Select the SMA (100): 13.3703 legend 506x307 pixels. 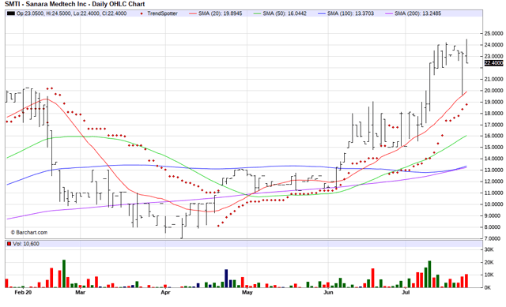point(346,13)
